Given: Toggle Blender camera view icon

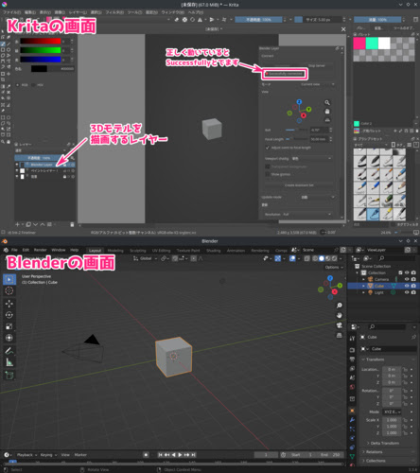Looking at the screenshot, I should click(x=340, y=325).
